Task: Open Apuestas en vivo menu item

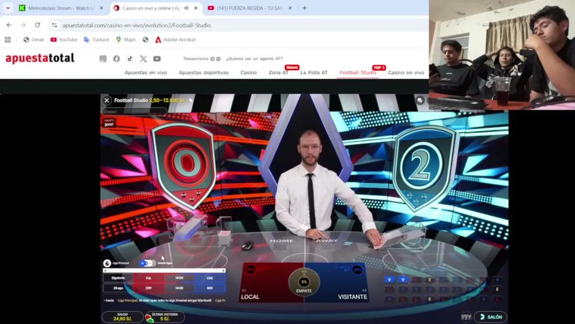Action: tap(146, 72)
